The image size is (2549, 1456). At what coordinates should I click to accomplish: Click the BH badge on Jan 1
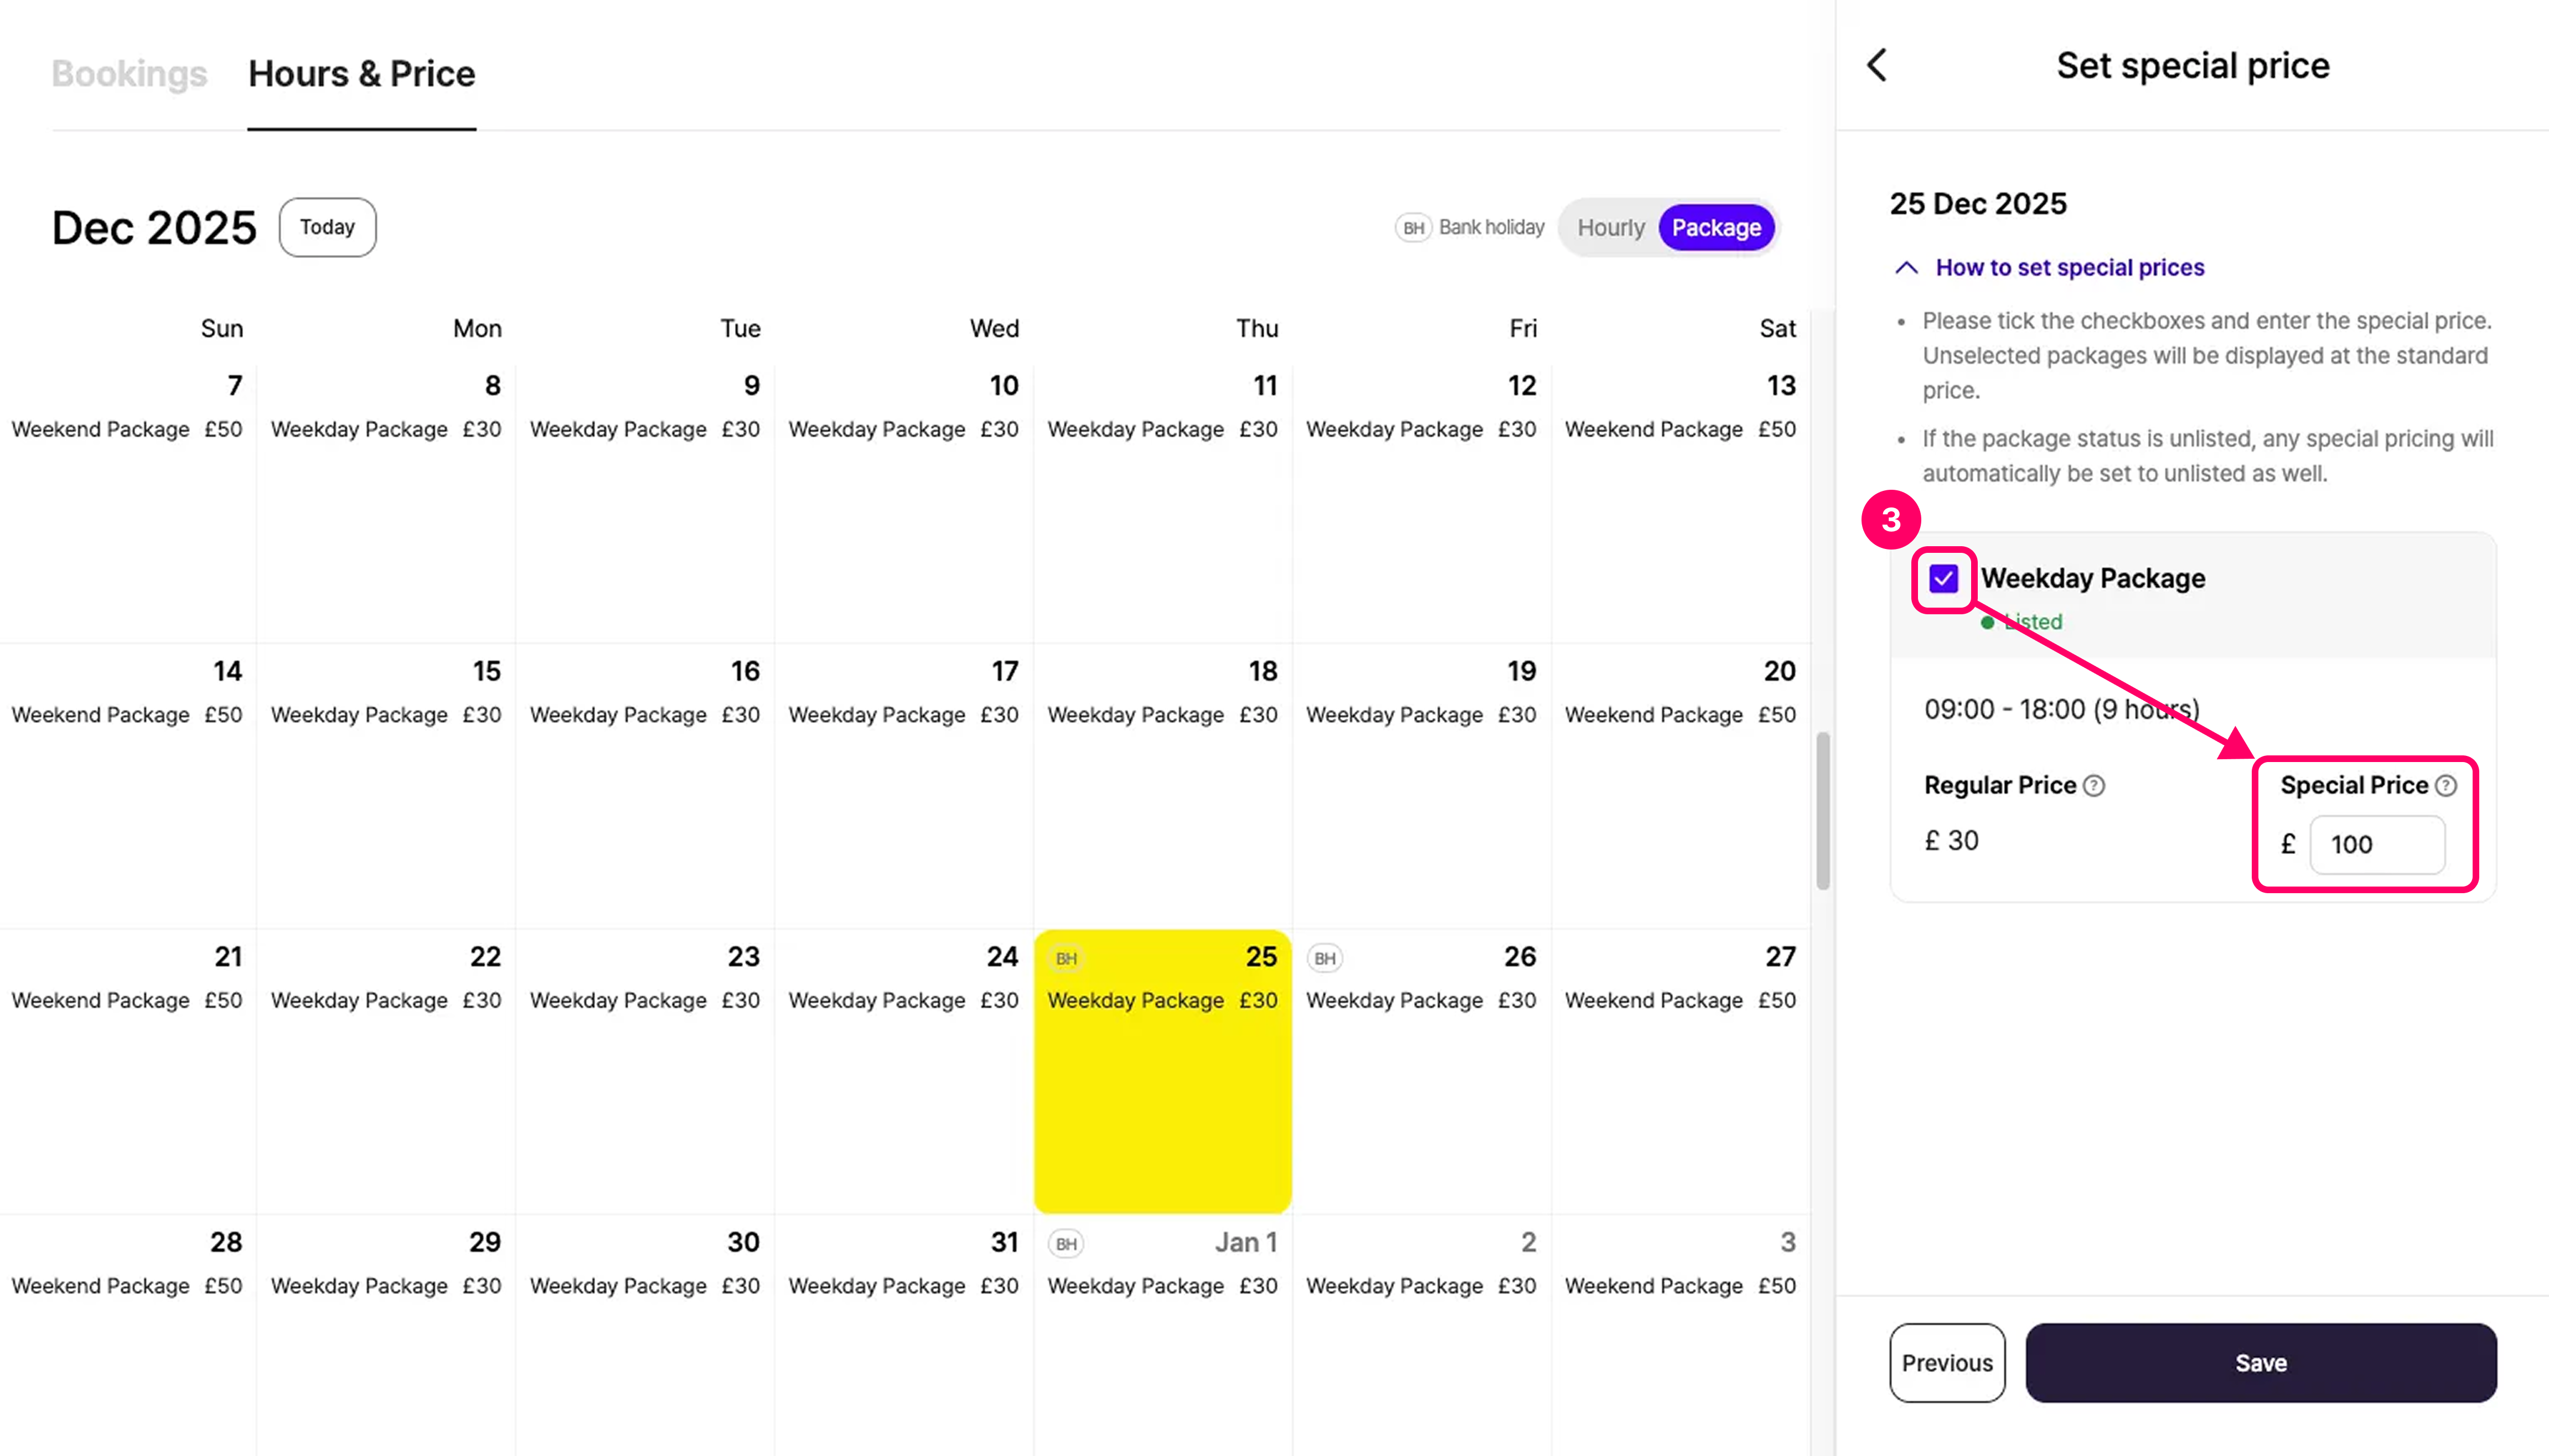coord(1066,1243)
